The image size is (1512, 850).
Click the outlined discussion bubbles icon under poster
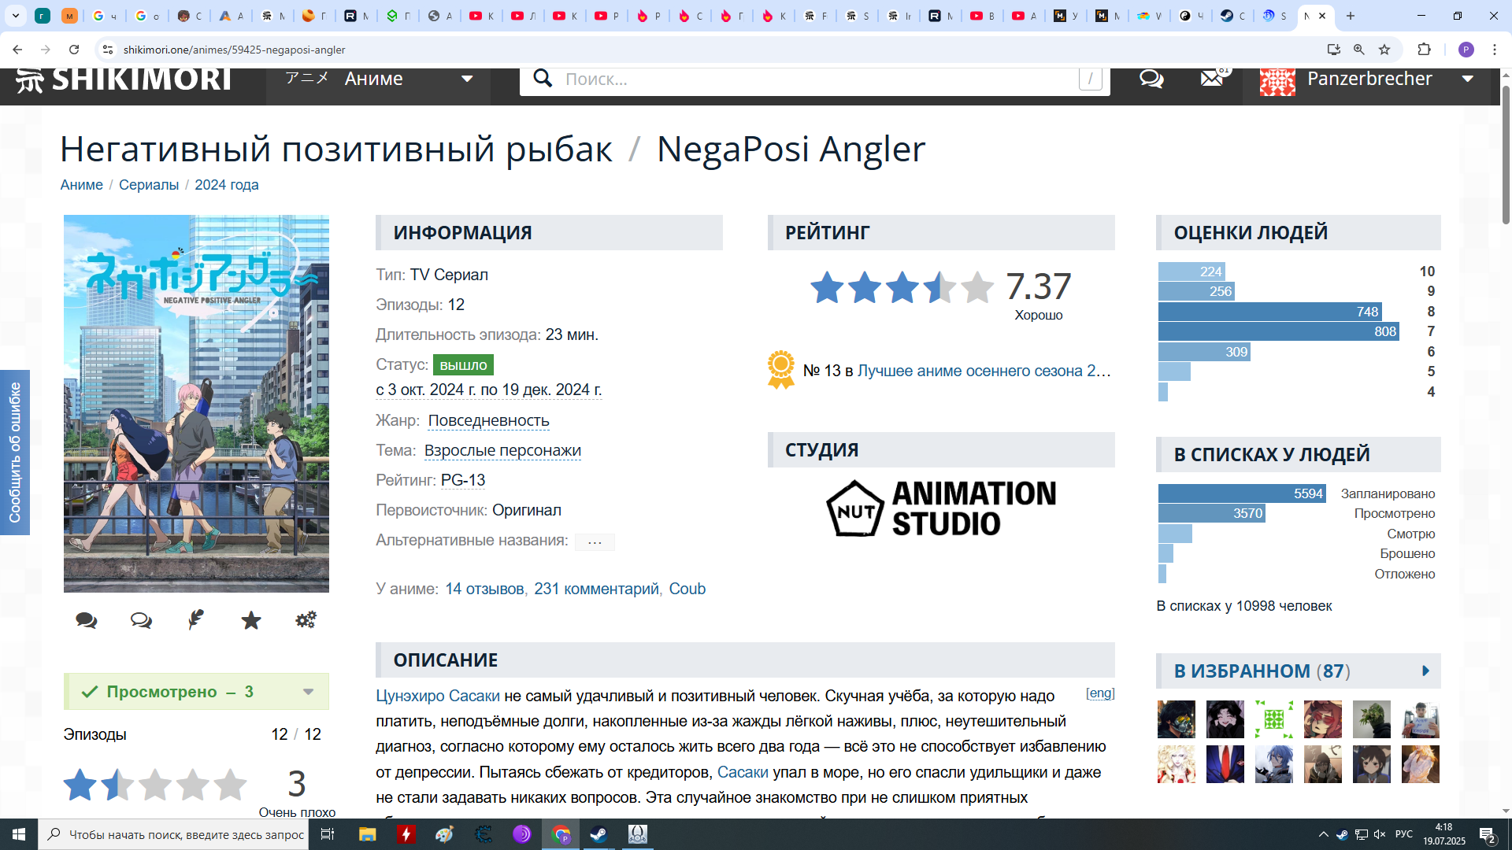pyautogui.click(x=141, y=621)
